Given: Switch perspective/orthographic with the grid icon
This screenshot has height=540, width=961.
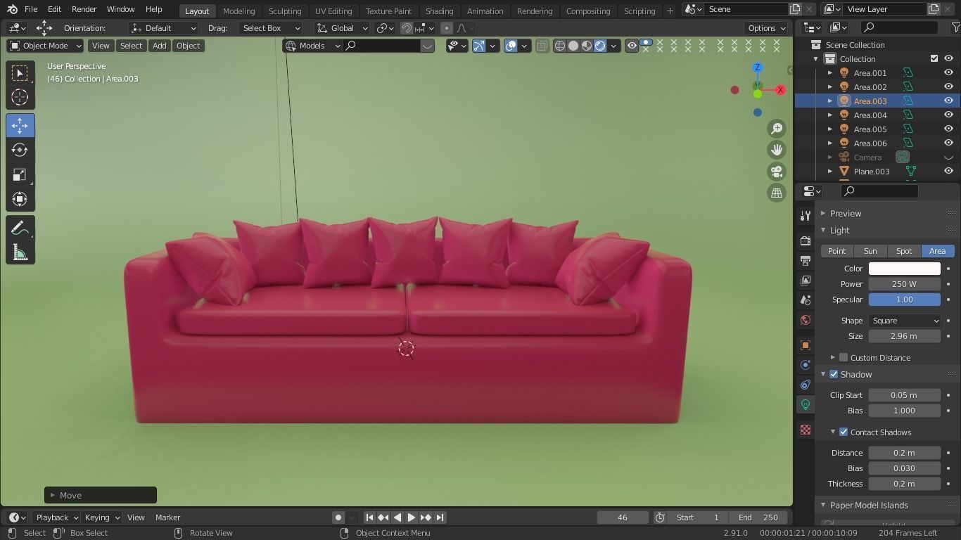Looking at the screenshot, I should [x=777, y=193].
